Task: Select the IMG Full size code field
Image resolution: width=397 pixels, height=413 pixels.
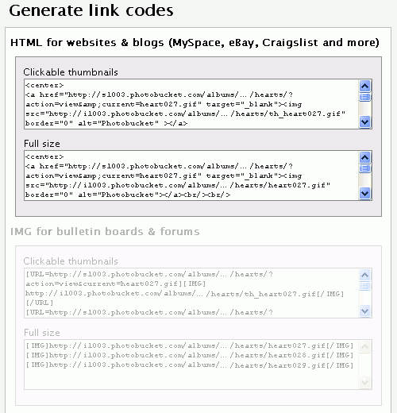Action: [x=191, y=365]
